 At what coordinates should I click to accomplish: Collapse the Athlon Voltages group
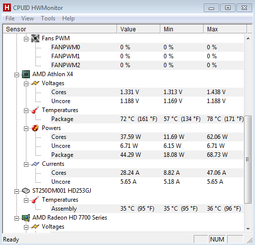click(x=26, y=84)
